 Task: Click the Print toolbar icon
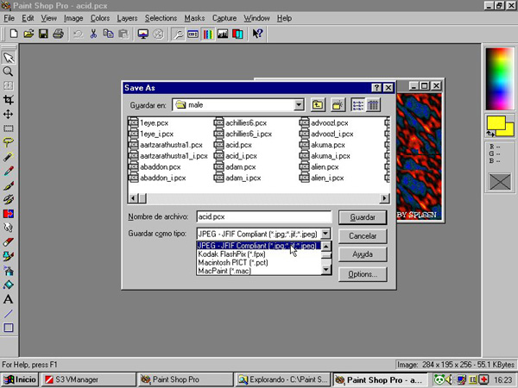click(59, 34)
